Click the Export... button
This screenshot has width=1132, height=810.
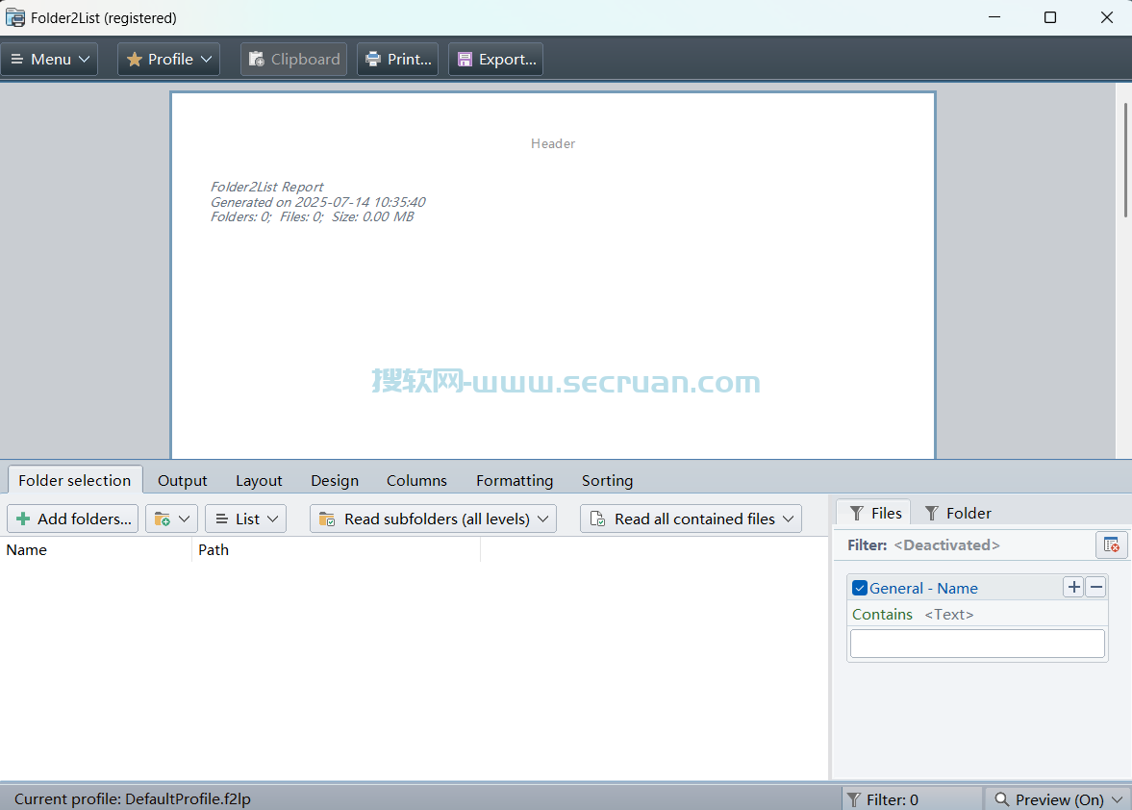pos(496,60)
